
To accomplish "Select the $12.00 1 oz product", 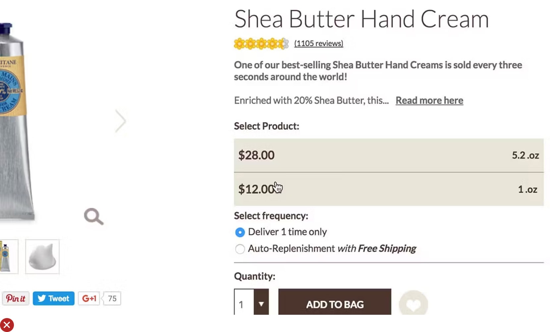I will pyautogui.click(x=388, y=189).
